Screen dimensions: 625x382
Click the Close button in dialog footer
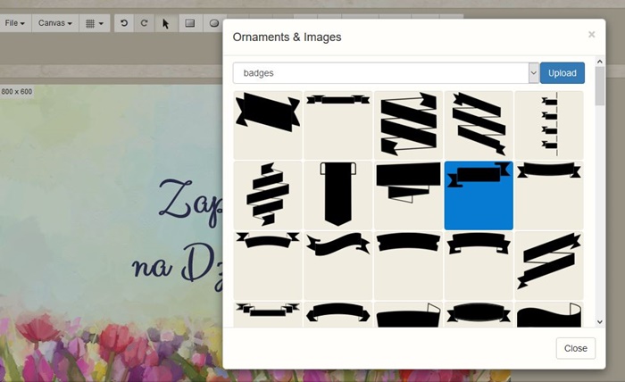[x=575, y=348]
